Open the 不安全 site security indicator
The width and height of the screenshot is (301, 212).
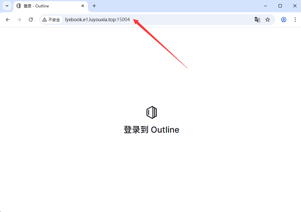51,20
